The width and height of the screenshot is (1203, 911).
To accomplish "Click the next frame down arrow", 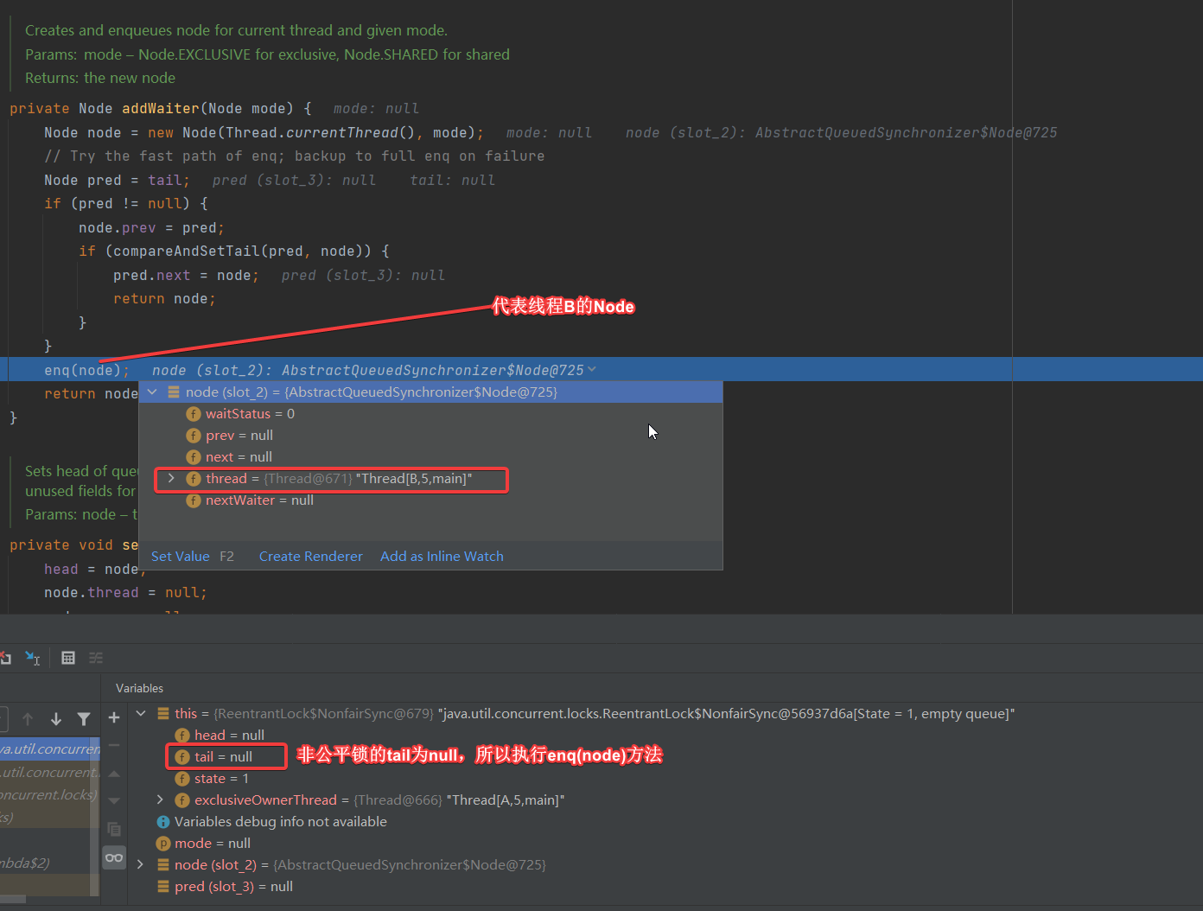I will pos(56,718).
